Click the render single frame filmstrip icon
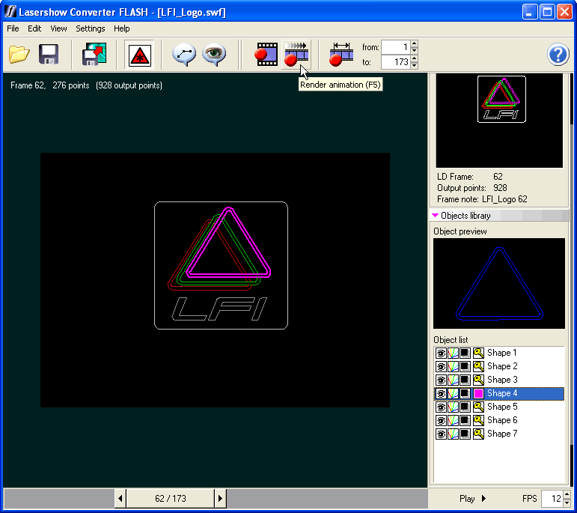The width and height of the screenshot is (577, 513). (266, 55)
